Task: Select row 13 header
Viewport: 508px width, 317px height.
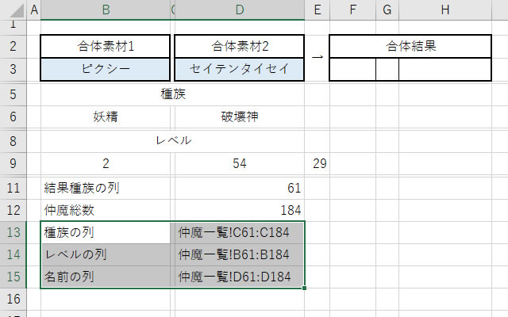Action: [13, 232]
